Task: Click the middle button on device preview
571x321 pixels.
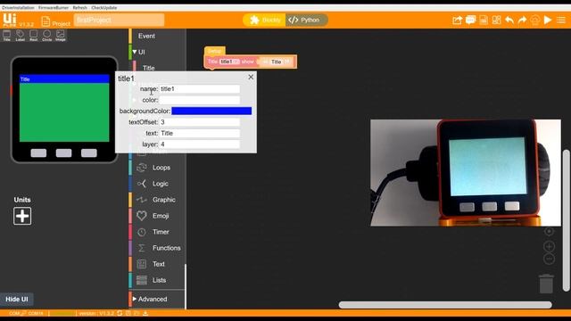Action: point(63,152)
